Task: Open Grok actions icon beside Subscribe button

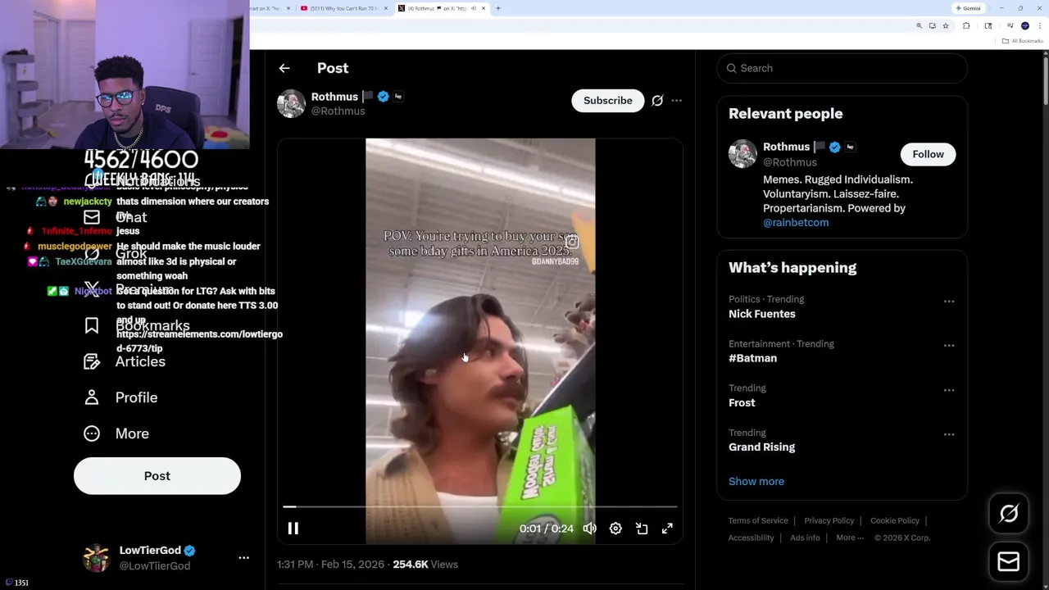Action: (x=657, y=101)
